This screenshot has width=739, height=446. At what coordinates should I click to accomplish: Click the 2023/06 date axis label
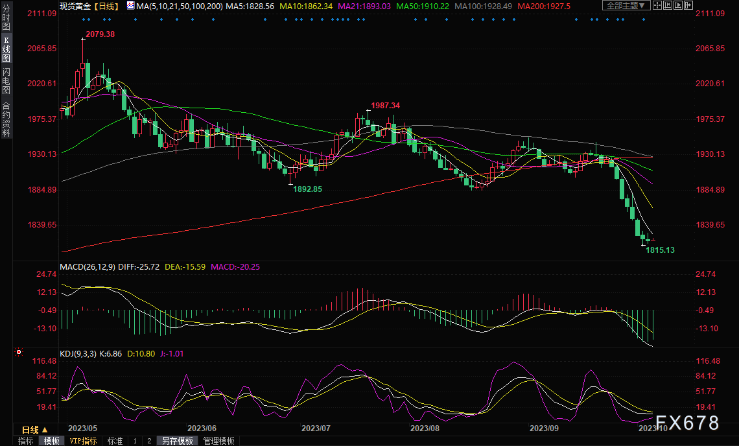coord(202,428)
